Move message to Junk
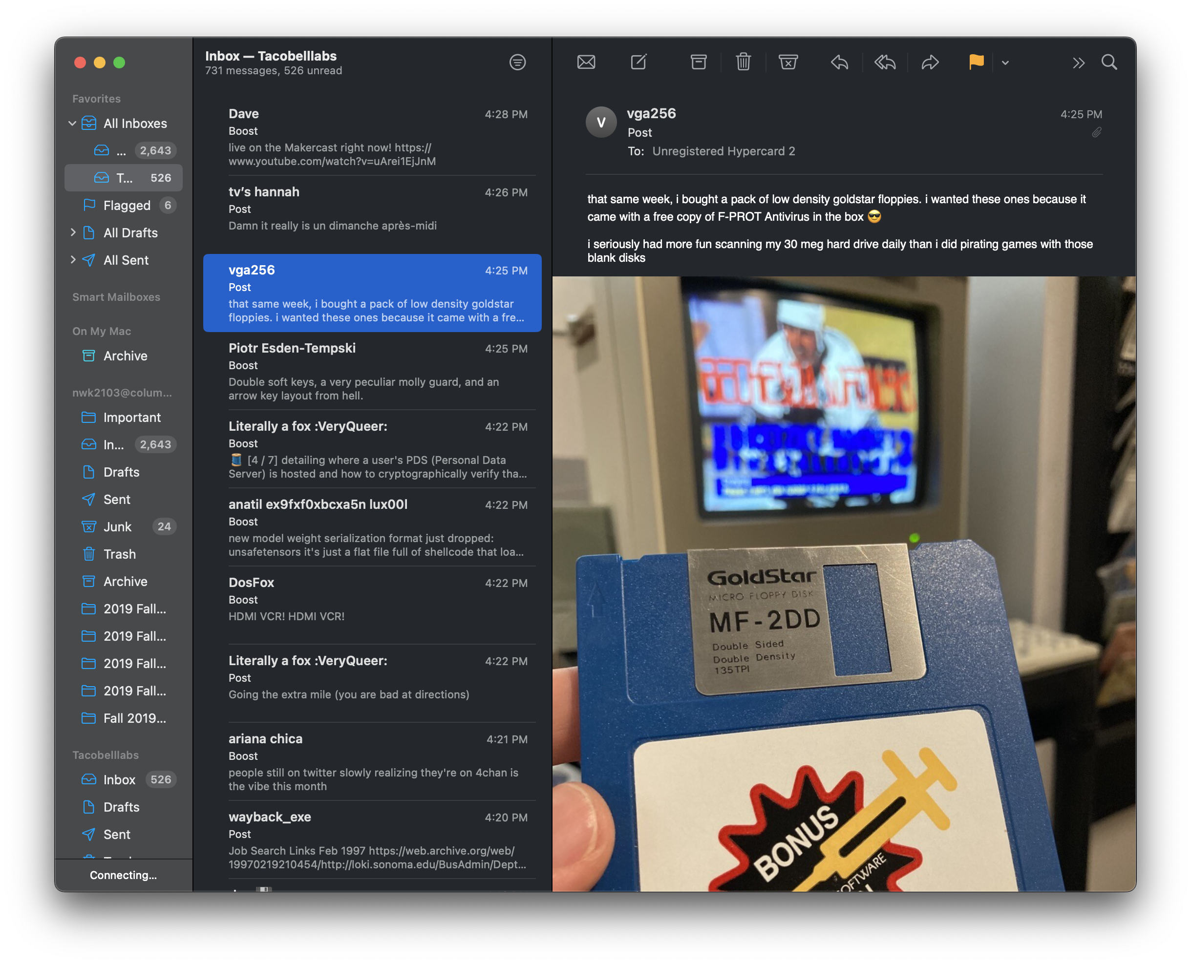Screen dimensions: 1191x964 tap(787, 62)
